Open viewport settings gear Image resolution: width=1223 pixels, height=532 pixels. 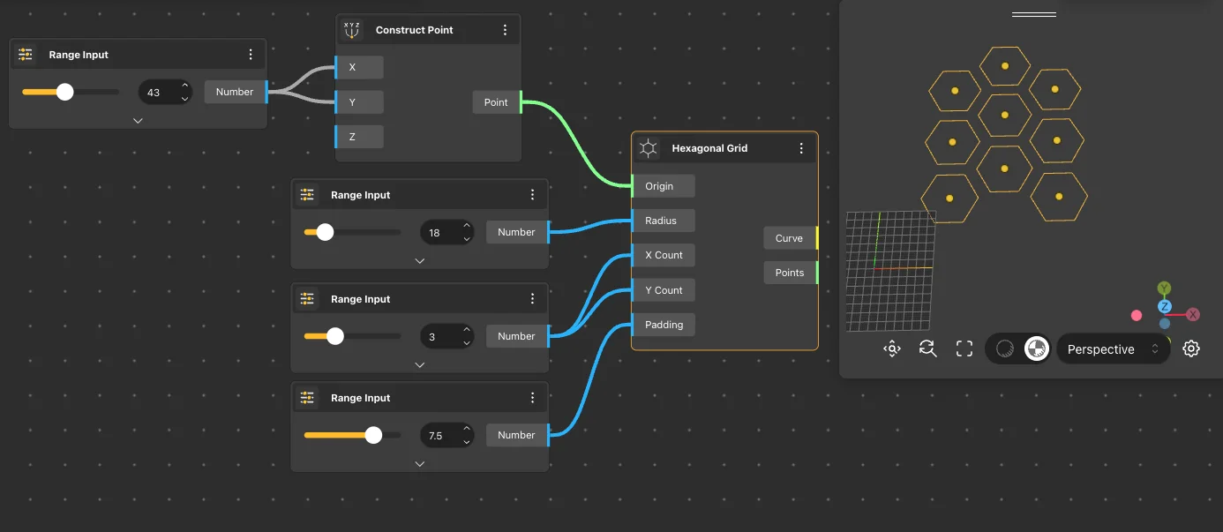coord(1191,349)
